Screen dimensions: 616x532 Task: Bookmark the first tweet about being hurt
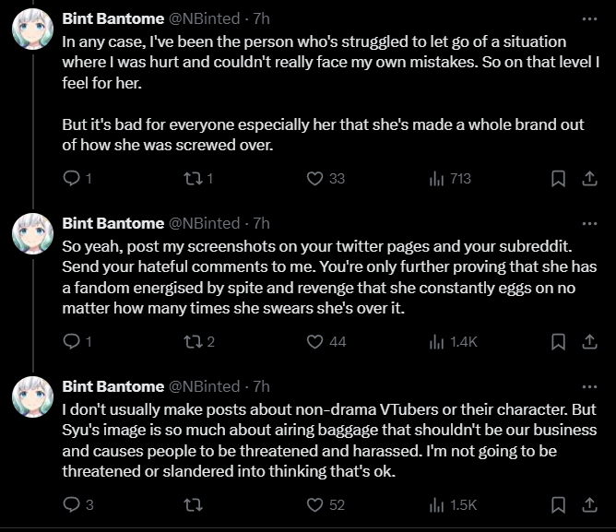(x=558, y=179)
